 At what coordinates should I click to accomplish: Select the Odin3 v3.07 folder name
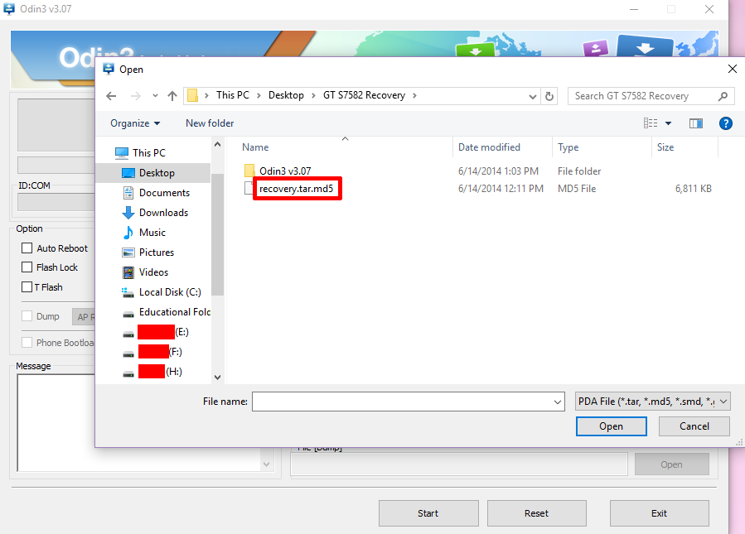285,171
